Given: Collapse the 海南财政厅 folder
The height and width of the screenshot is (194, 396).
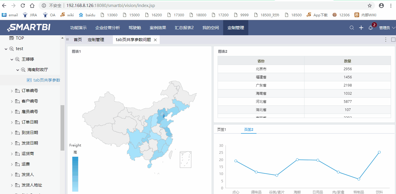Looking at the screenshot, I should tap(18, 70).
